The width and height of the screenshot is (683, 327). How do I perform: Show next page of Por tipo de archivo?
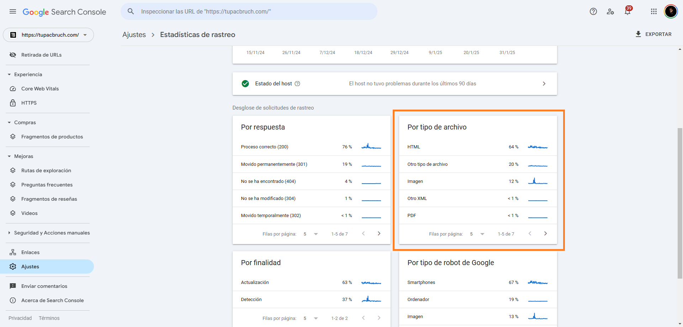click(545, 234)
